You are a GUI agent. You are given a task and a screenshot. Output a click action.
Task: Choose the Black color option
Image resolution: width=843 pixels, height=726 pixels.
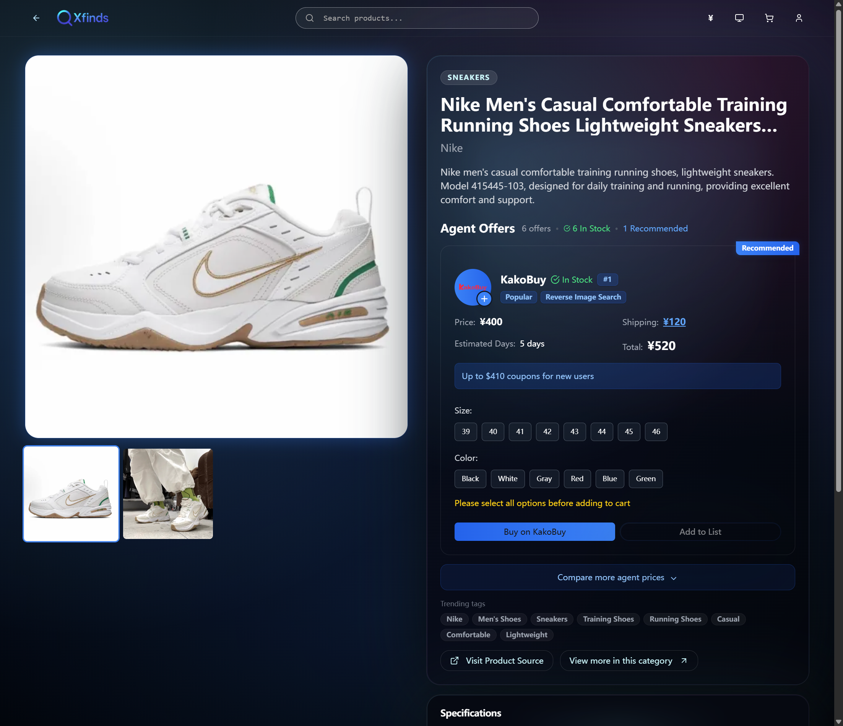(x=470, y=479)
